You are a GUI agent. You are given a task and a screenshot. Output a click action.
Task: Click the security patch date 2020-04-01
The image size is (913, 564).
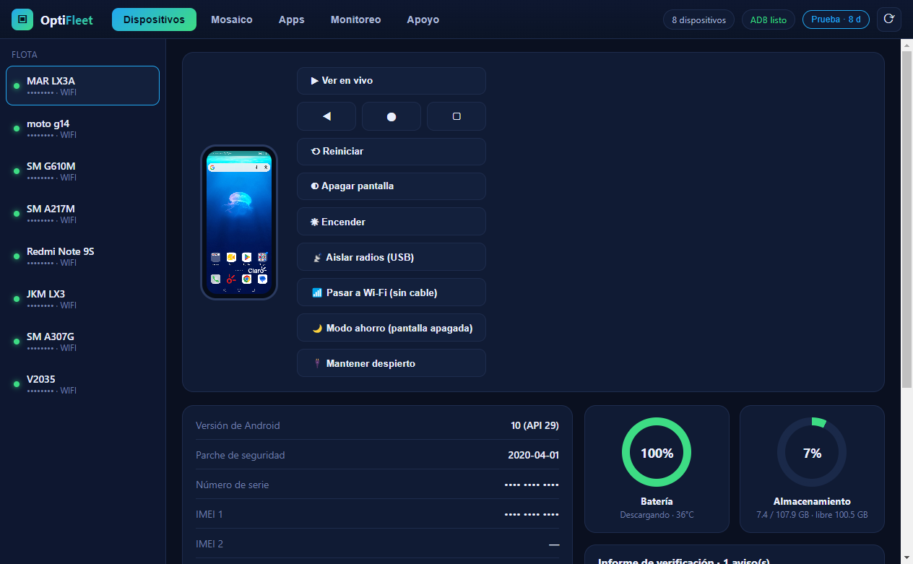coord(534,455)
